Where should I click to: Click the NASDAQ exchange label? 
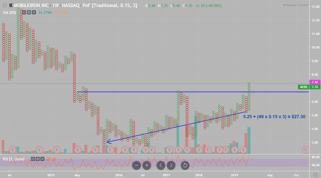coord(71,5)
